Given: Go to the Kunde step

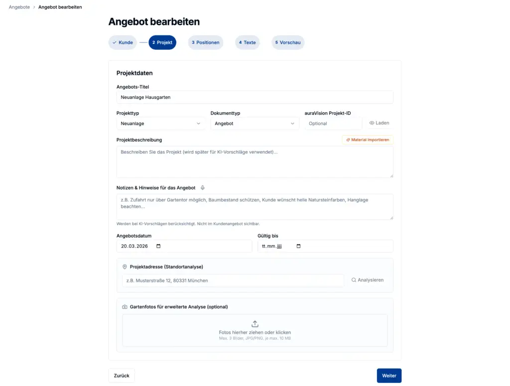Looking at the screenshot, I should (x=123, y=43).
